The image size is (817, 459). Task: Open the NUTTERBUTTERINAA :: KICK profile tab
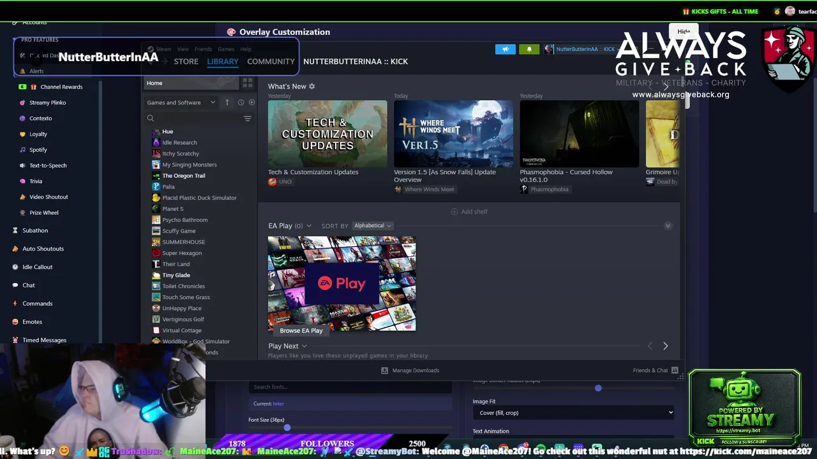click(x=356, y=61)
